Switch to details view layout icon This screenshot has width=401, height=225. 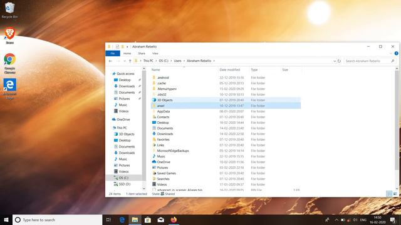pyautogui.click(x=389, y=194)
